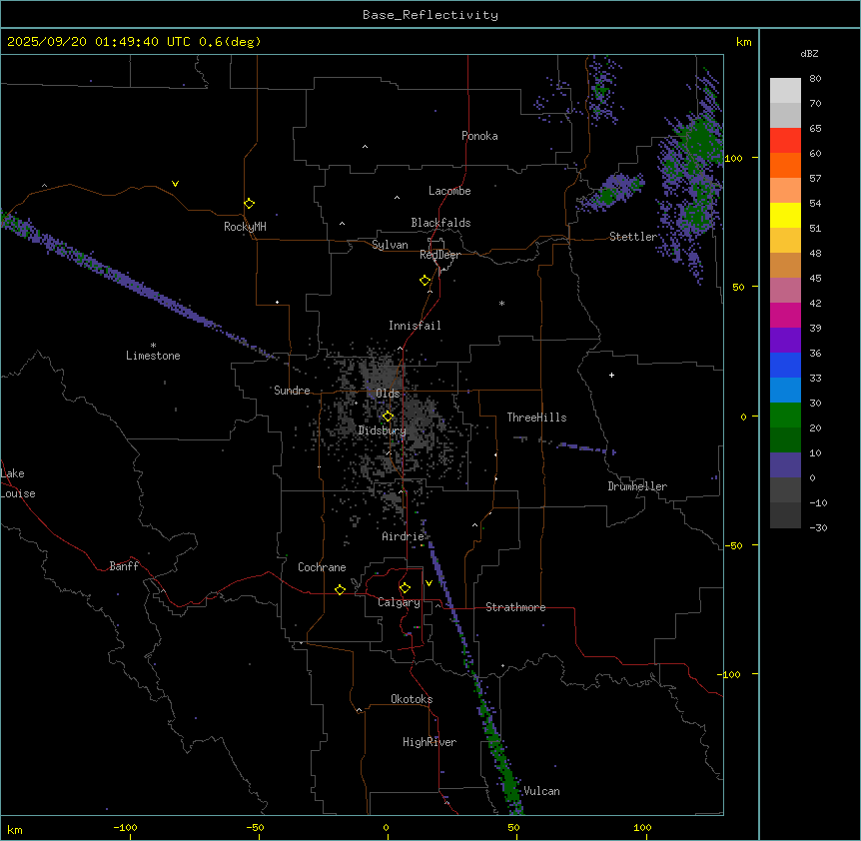Select the yellow diamond marker above Calgary label
861x841 pixels.
[x=405, y=587]
